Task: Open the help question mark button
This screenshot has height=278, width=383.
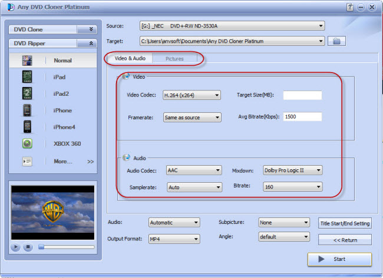Action: pyautogui.click(x=350, y=7)
